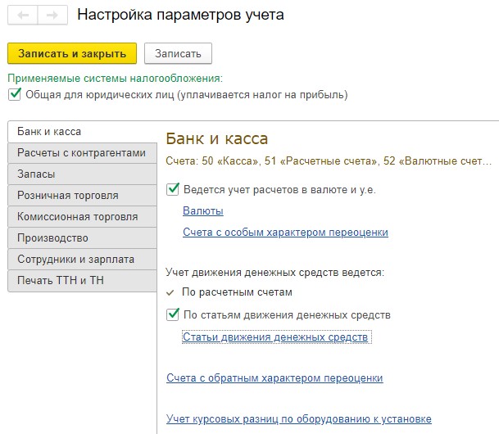Click the 'Настройка параметров учета' title
Screen dimensions: 499x434
tap(180, 15)
